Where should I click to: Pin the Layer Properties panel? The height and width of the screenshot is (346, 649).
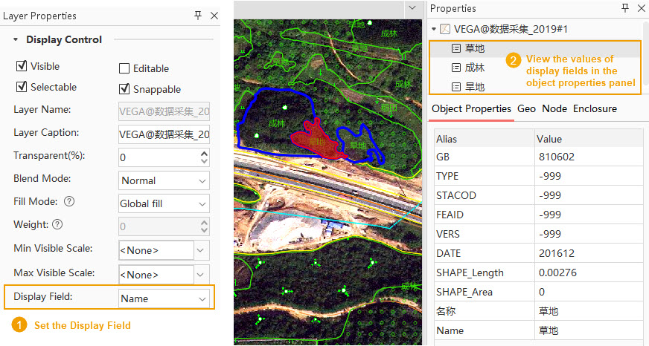198,16
